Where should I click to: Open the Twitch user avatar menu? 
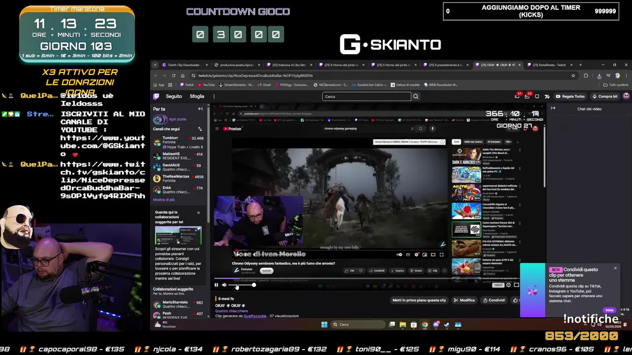click(x=626, y=97)
